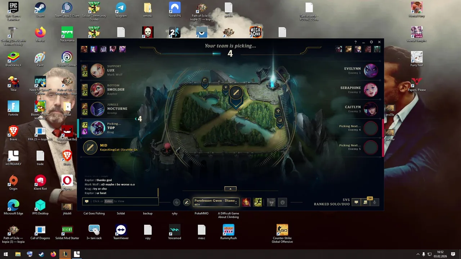Open Counter-Strike Global Offensive desktop shortcut
461x259 pixels.
[x=282, y=233]
